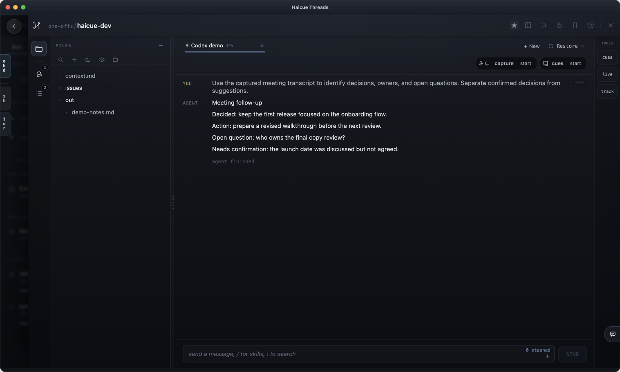Toggle the unlock padlock icon
Image resolution: width=620 pixels, height=372 pixels.
point(560,25)
